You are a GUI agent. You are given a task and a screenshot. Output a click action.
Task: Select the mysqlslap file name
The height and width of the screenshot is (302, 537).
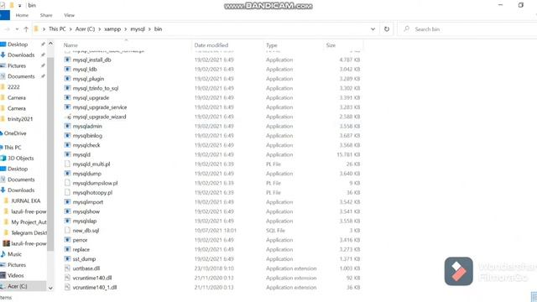(85, 221)
